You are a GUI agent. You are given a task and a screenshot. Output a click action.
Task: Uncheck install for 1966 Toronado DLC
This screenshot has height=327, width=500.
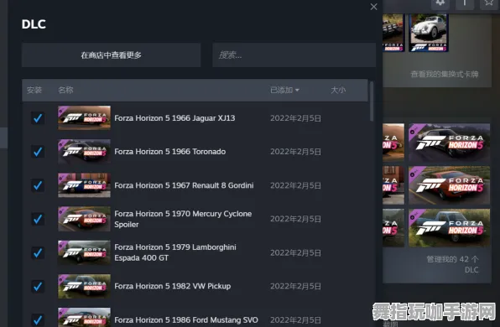click(x=38, y=152)
